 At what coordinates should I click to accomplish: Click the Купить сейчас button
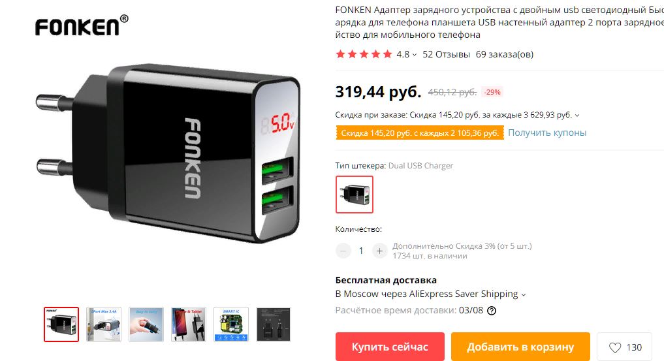[390, 347]
